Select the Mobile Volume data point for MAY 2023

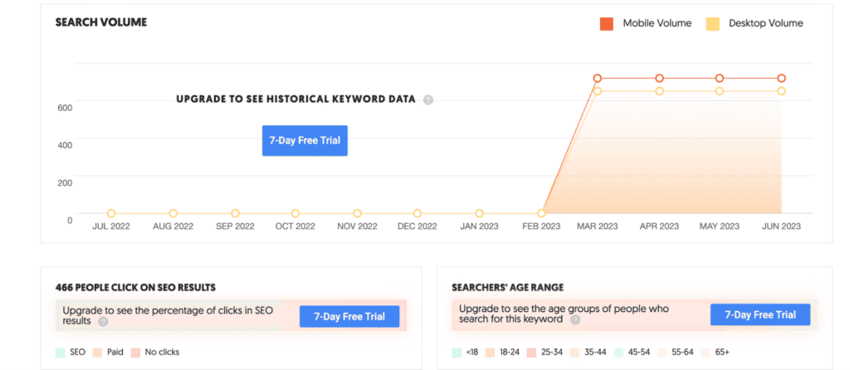(x=720, y=78)
